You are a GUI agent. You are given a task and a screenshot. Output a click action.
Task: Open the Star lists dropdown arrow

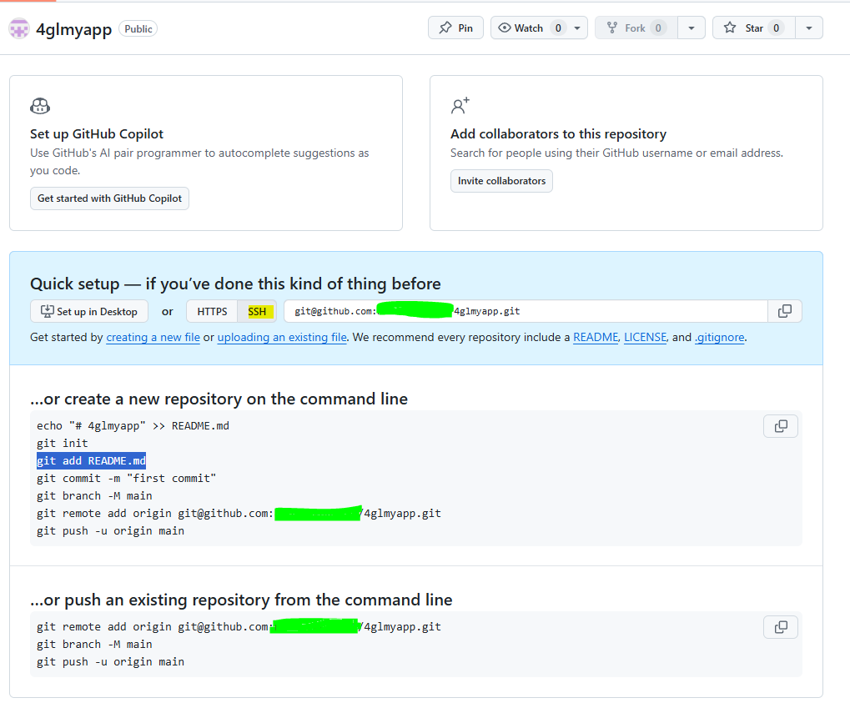pos(809,28)
